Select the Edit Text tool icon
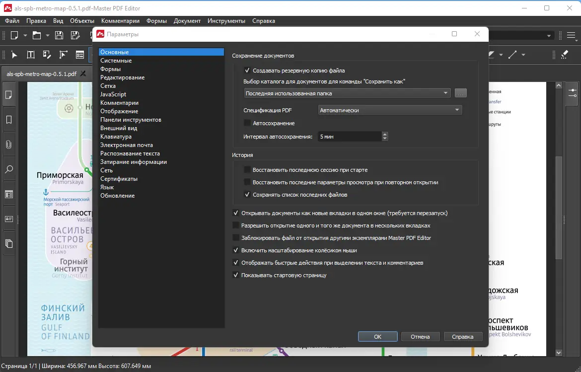This screenshot has height=372, width=581. point(31,55)
